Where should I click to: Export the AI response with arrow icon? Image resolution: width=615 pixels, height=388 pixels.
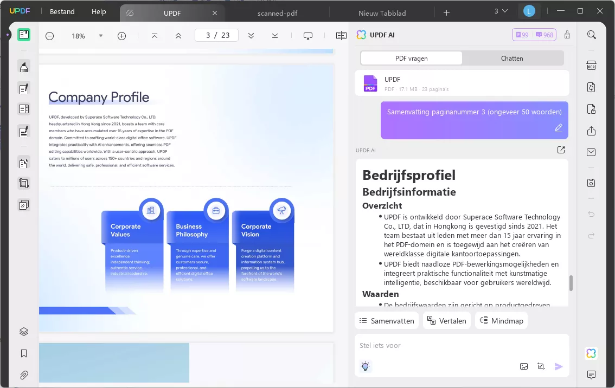click(x=561, y=150)
